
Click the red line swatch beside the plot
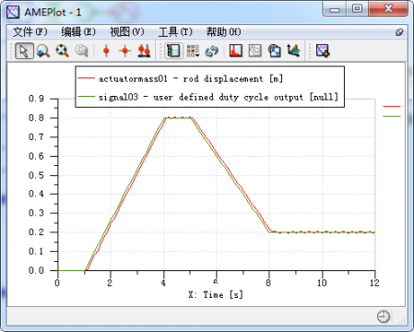pyautogui.click(x=392, y=106)
